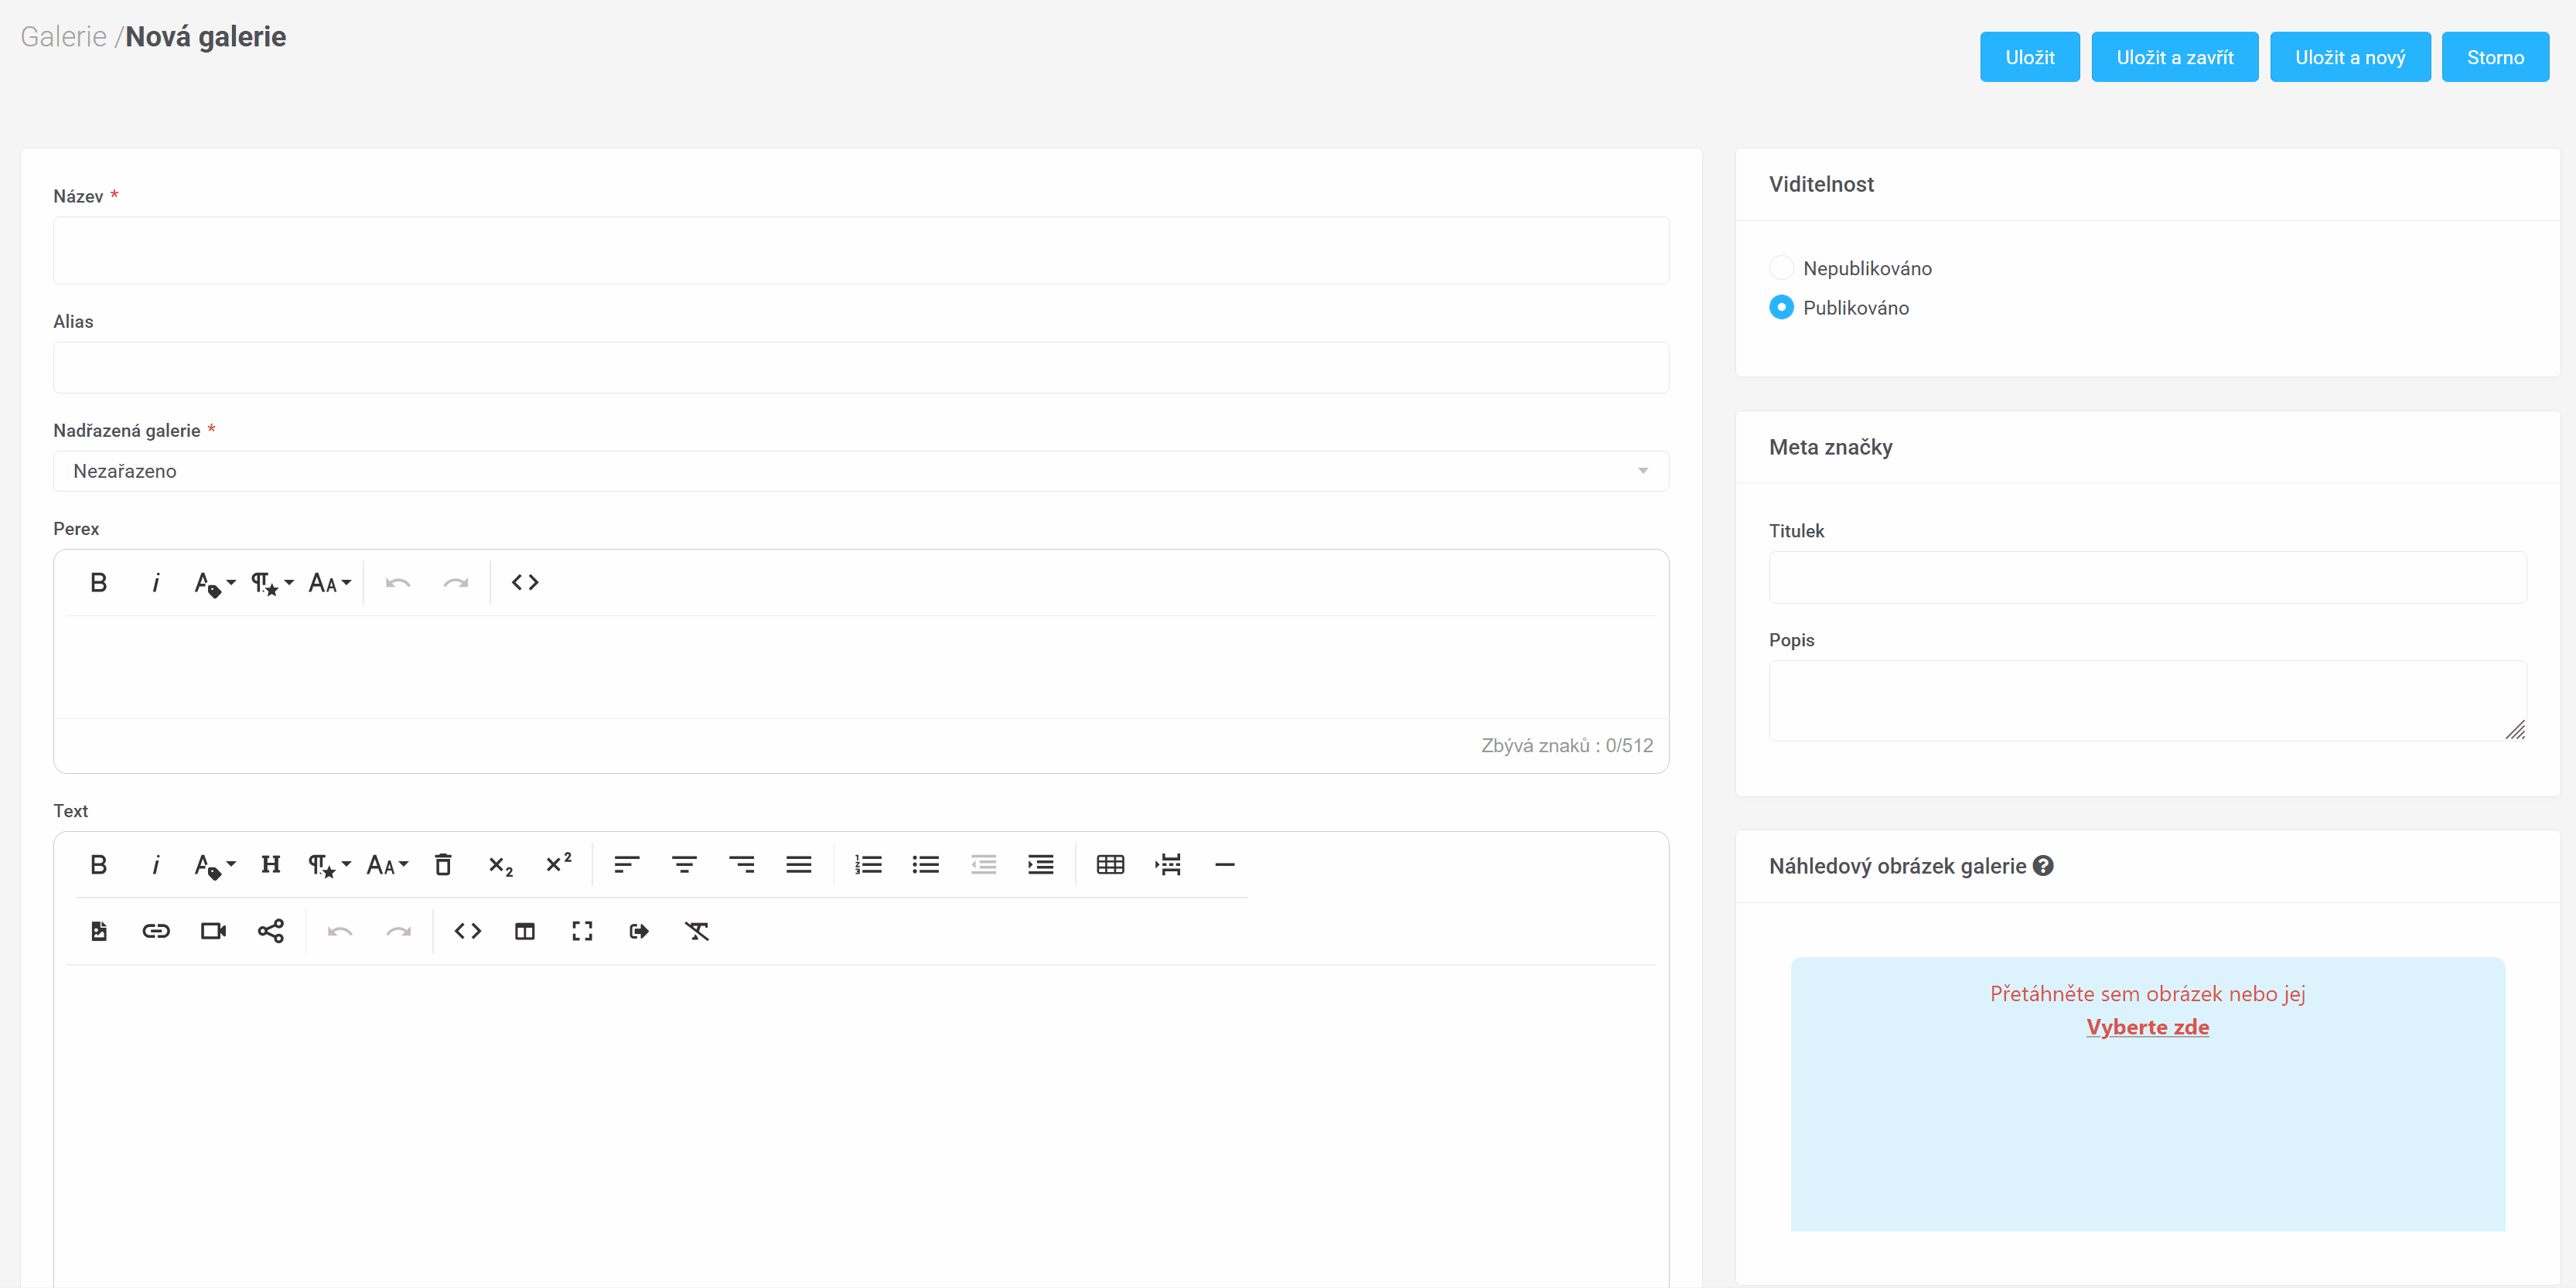Screen dimensions: 2576x1288
Task: Open text color picker in Text editor
Action: 213,865
